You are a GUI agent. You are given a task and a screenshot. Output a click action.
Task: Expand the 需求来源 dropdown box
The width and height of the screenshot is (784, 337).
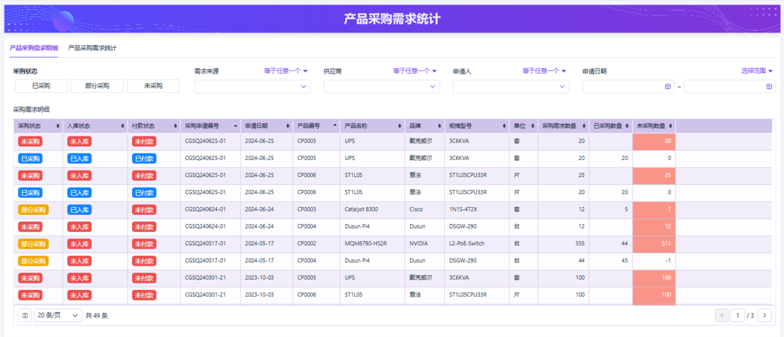pyautogui.click(x=252, y=87)
